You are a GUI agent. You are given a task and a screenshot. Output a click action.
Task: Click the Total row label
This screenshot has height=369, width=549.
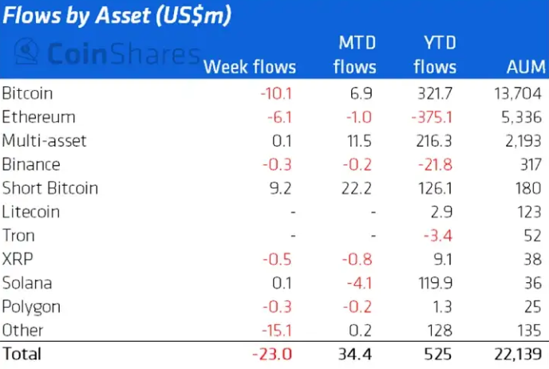22,352
